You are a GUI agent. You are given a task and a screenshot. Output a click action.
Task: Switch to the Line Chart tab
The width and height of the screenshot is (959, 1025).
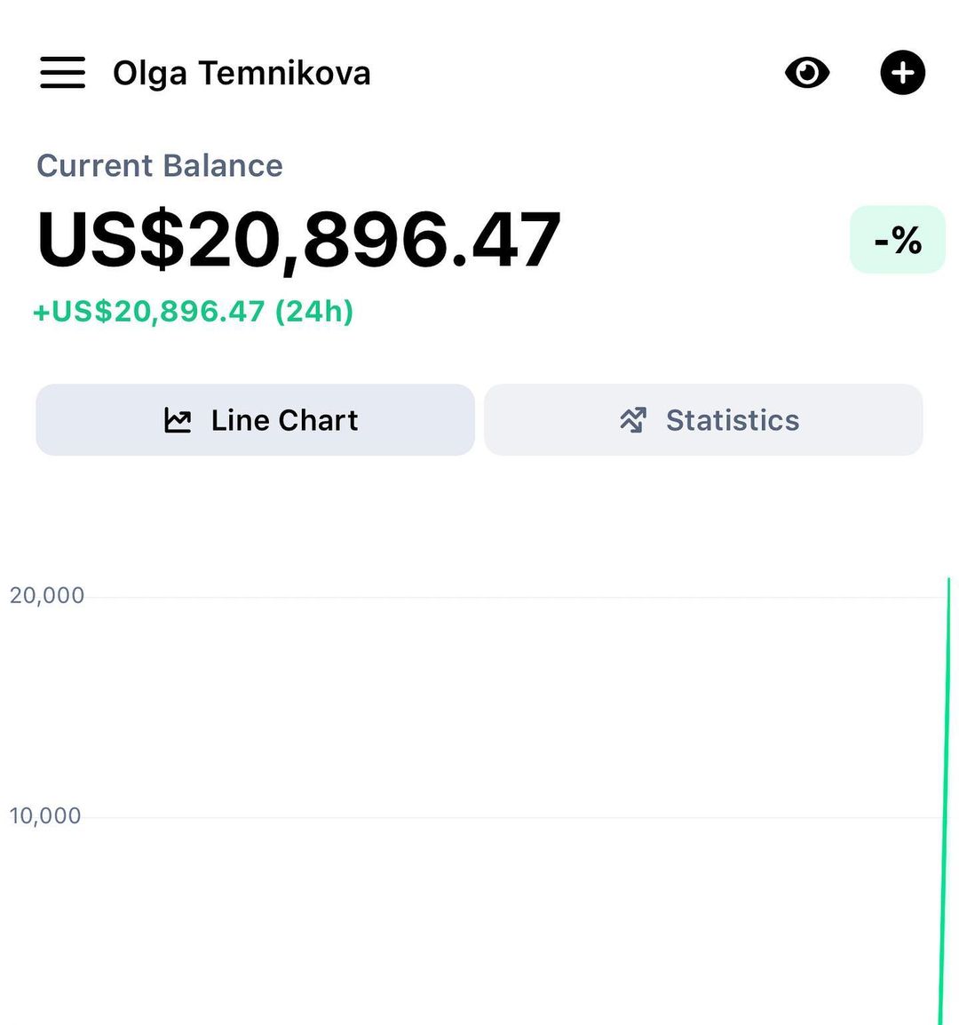click(256, 420)
